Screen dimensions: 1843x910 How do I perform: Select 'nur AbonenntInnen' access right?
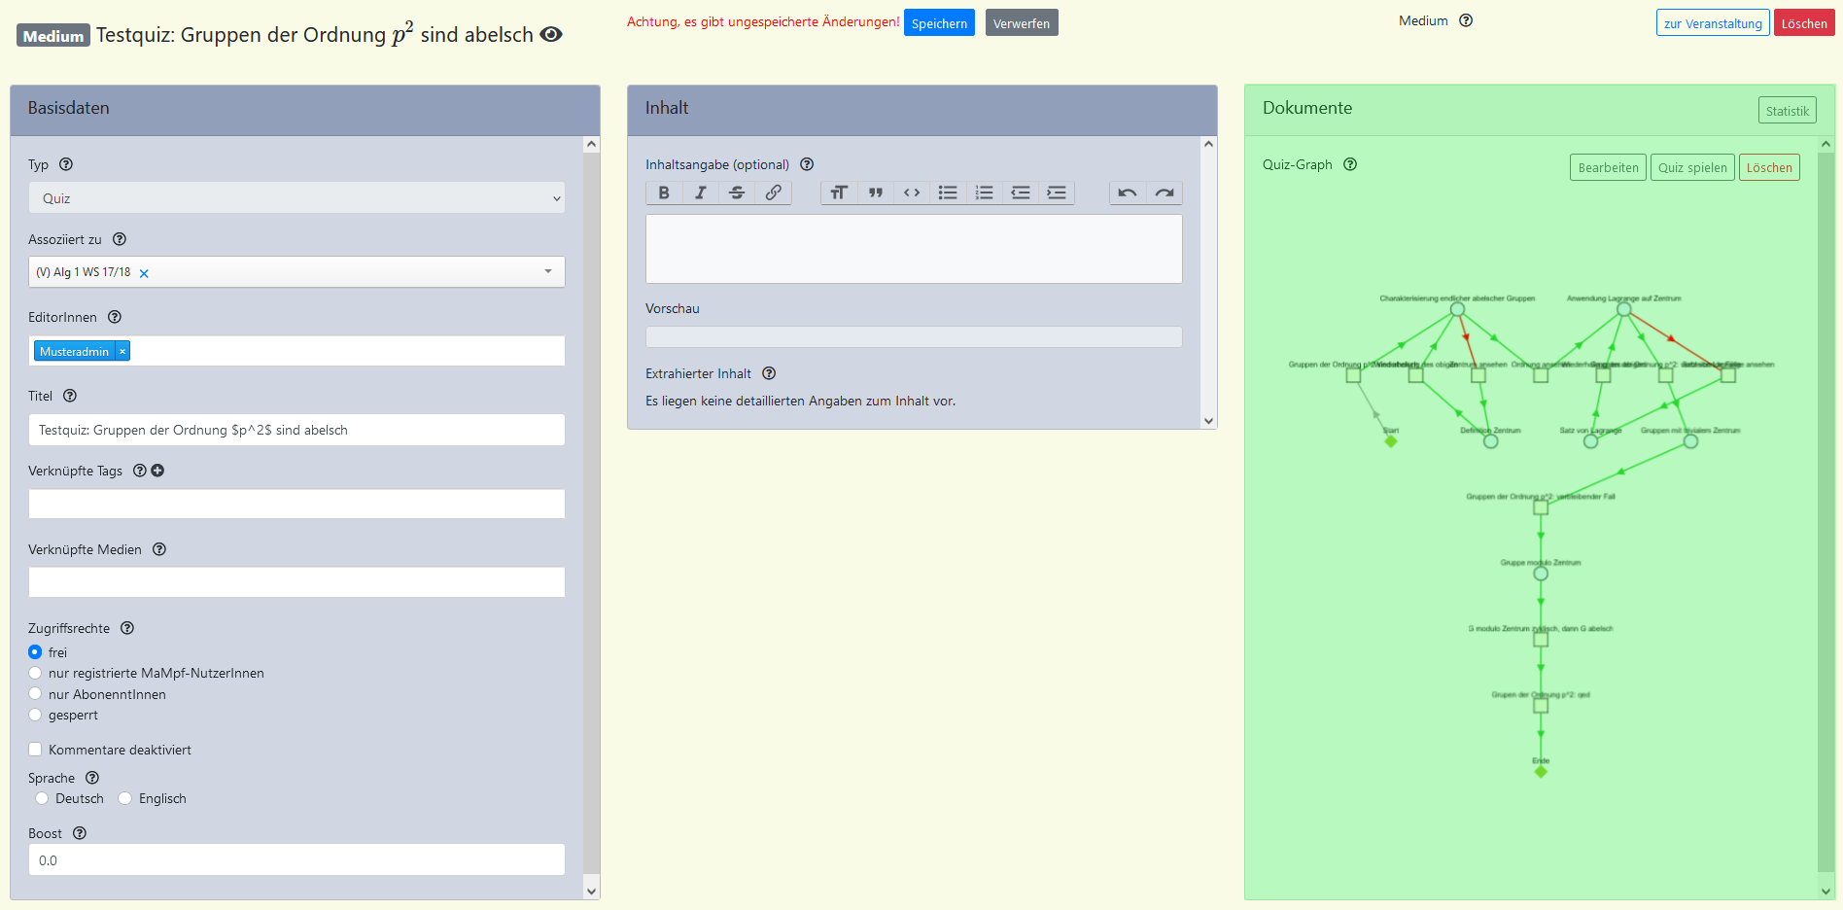tap(36, 694)
